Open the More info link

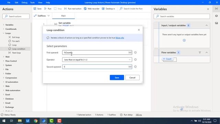click(120, 38)
